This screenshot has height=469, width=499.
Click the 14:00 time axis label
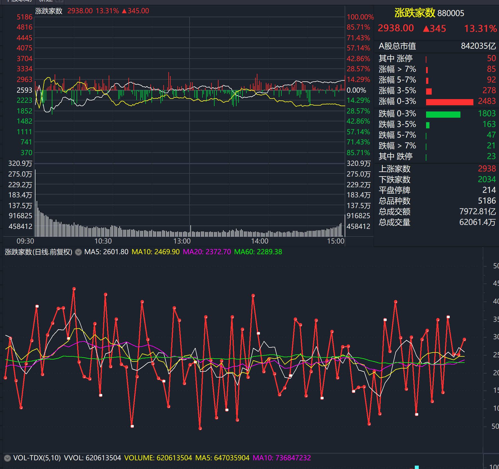tap(260, 241)
